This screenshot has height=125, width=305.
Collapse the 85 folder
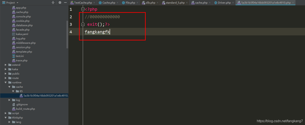[13, 91]
